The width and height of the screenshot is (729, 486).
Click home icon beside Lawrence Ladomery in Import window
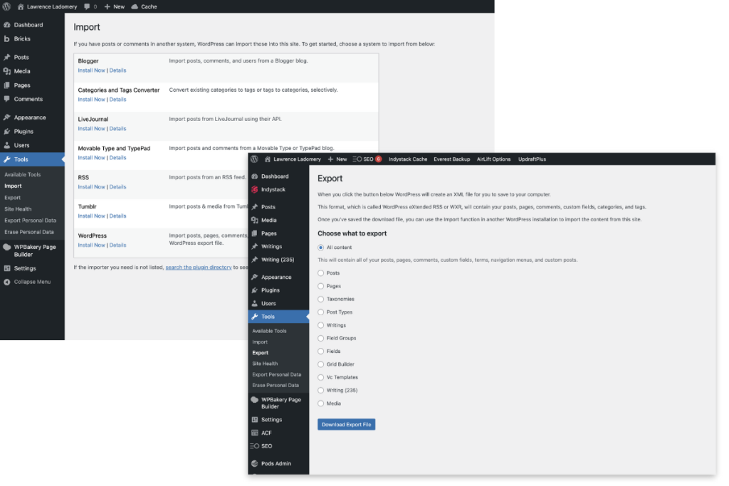click(x=21, y=6)
